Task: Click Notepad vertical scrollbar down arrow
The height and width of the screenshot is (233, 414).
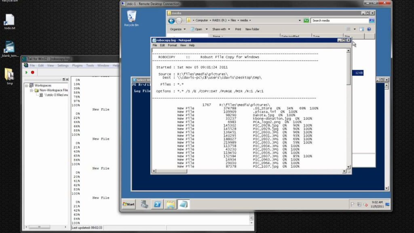Action: pyautogui.click(x=348, y=167)
